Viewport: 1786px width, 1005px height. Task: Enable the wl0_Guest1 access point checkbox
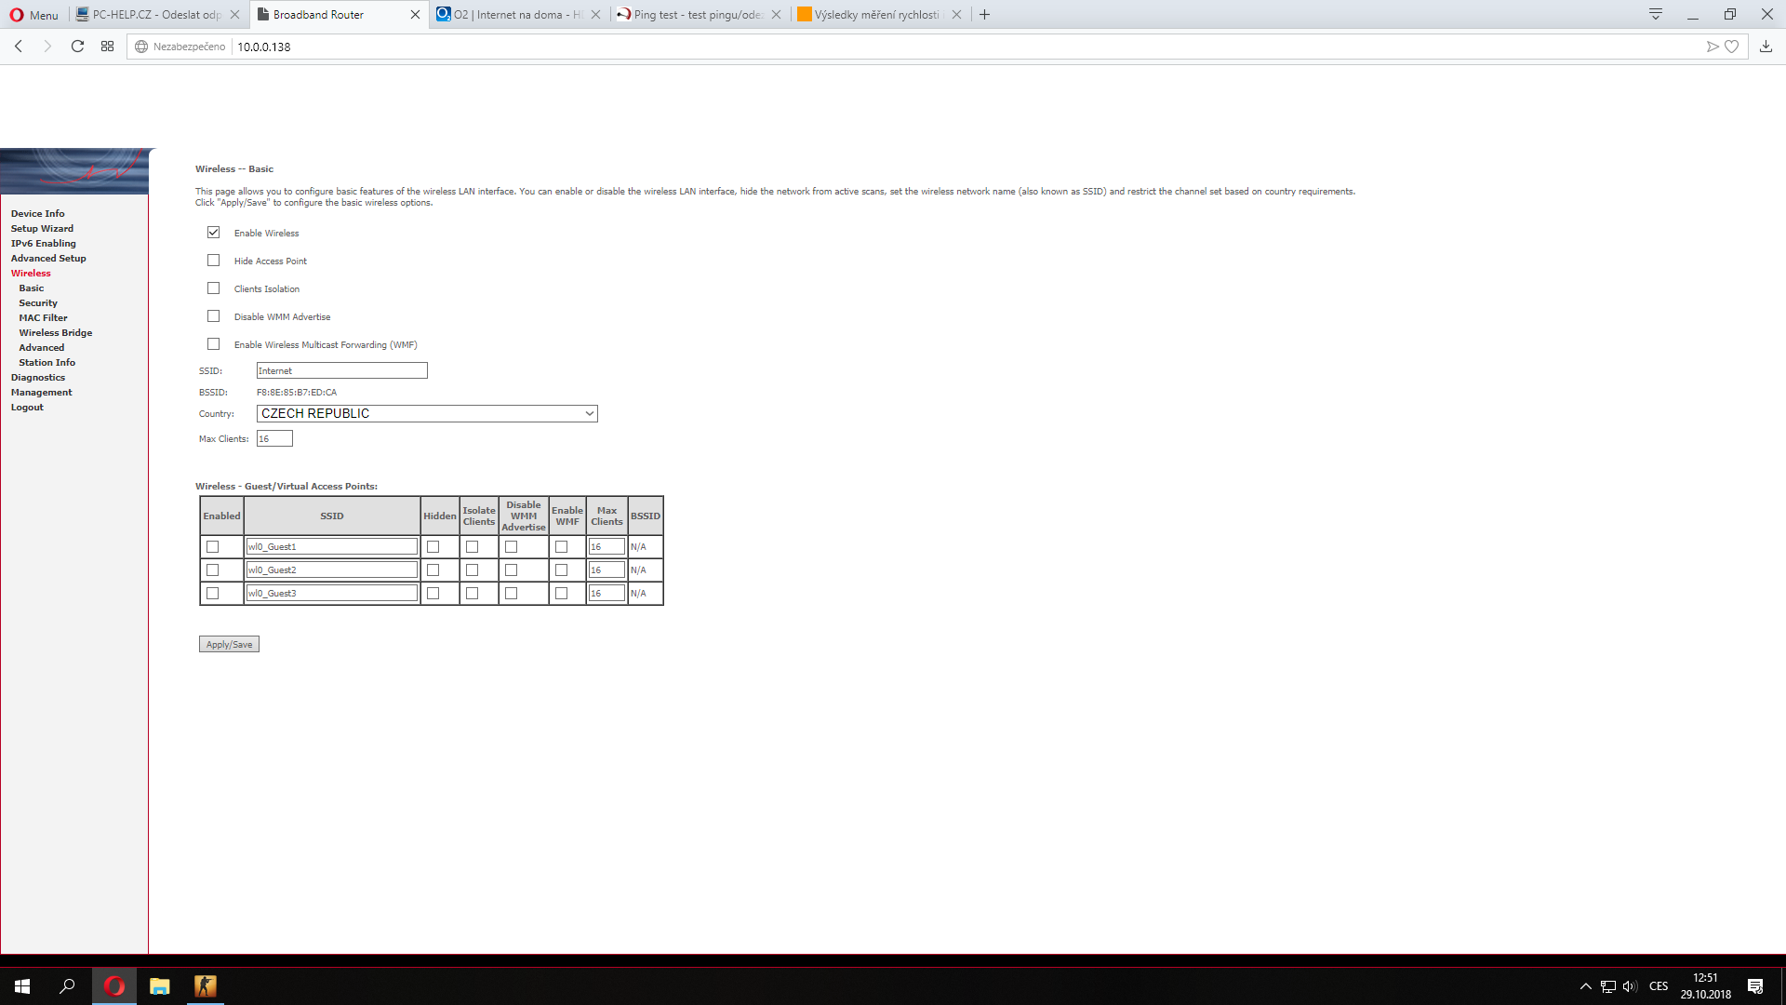[213, 547]
